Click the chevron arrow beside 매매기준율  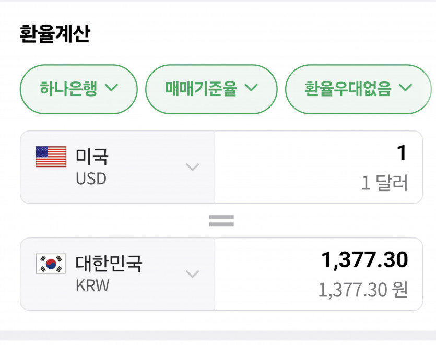click(x=252, y=88)
